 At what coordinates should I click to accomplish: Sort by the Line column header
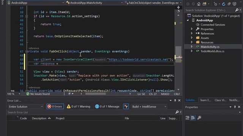point(163,118)
